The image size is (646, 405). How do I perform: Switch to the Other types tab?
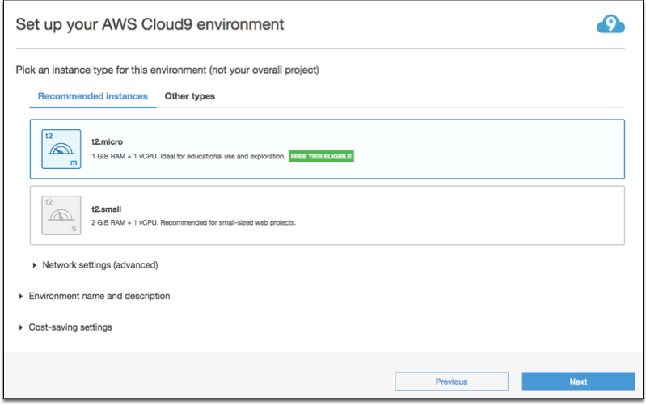pyautogui.click(x=190, y=96)
